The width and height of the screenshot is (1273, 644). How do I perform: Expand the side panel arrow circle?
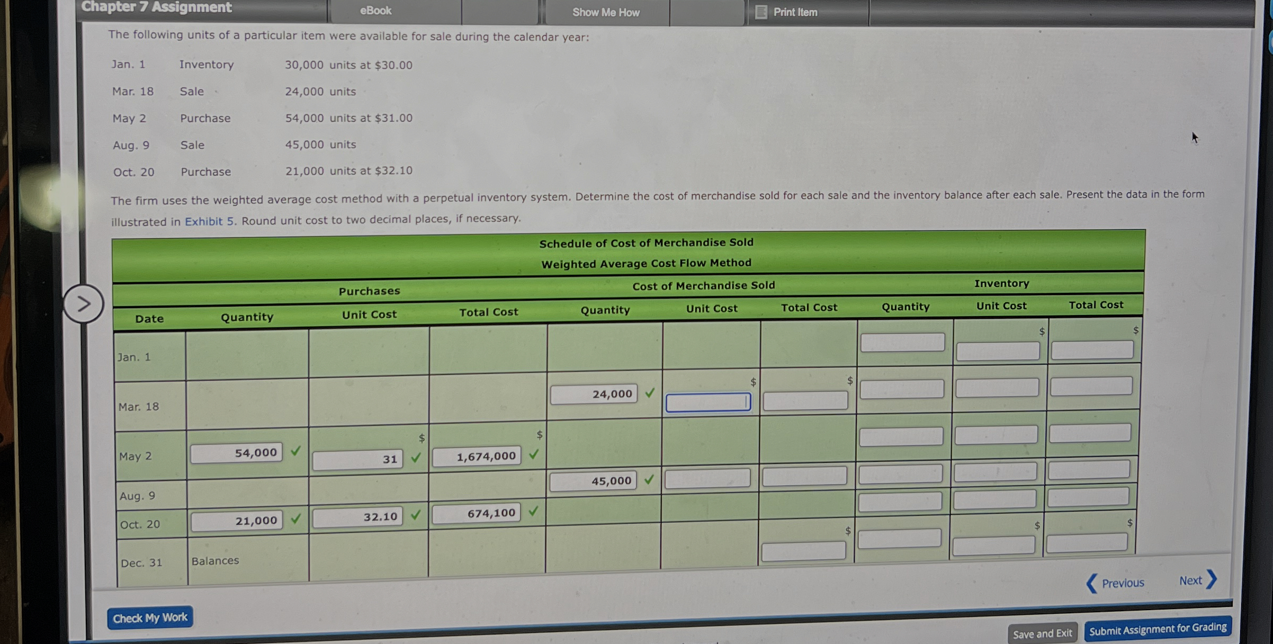tap(83, 304)
